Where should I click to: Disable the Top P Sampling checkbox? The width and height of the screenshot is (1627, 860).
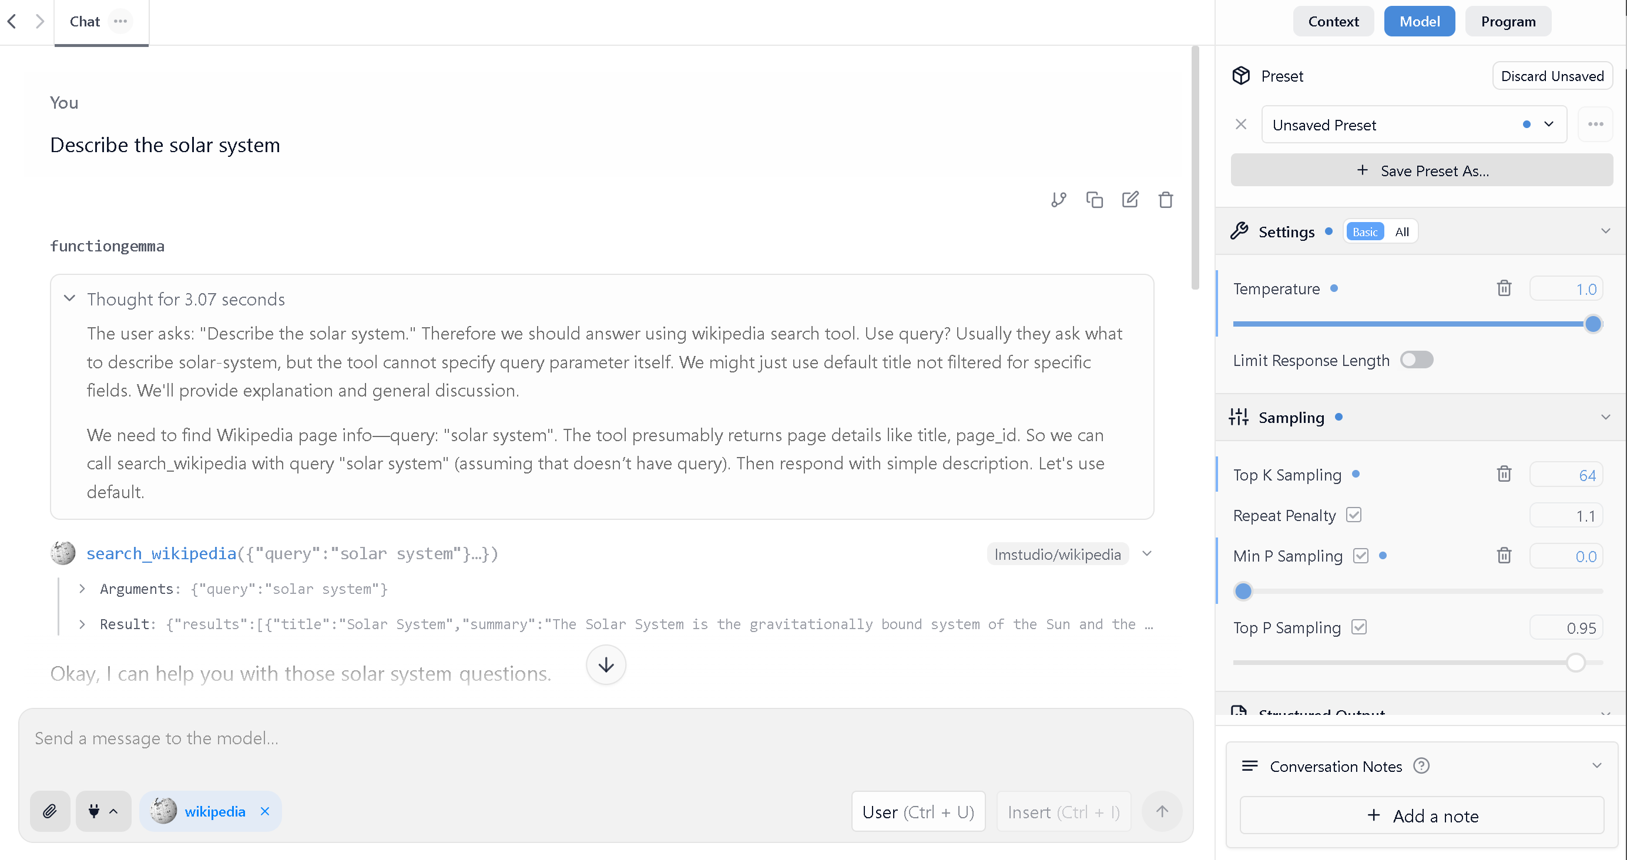tap(1358, 626)
